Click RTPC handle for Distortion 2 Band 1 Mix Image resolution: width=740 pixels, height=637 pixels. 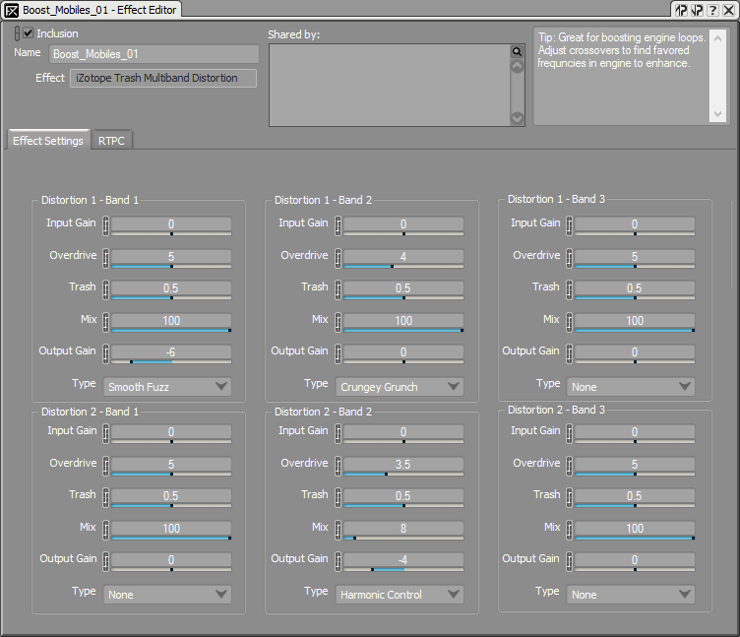tap(105, 531)
